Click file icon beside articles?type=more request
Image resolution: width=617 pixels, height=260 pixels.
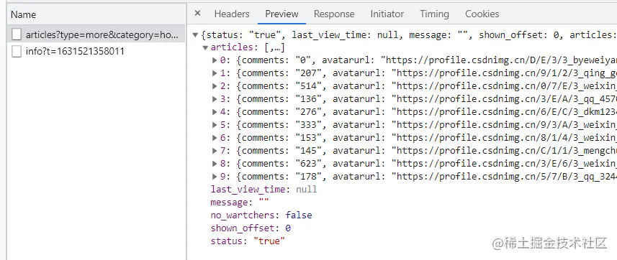(x=17, y=34)
